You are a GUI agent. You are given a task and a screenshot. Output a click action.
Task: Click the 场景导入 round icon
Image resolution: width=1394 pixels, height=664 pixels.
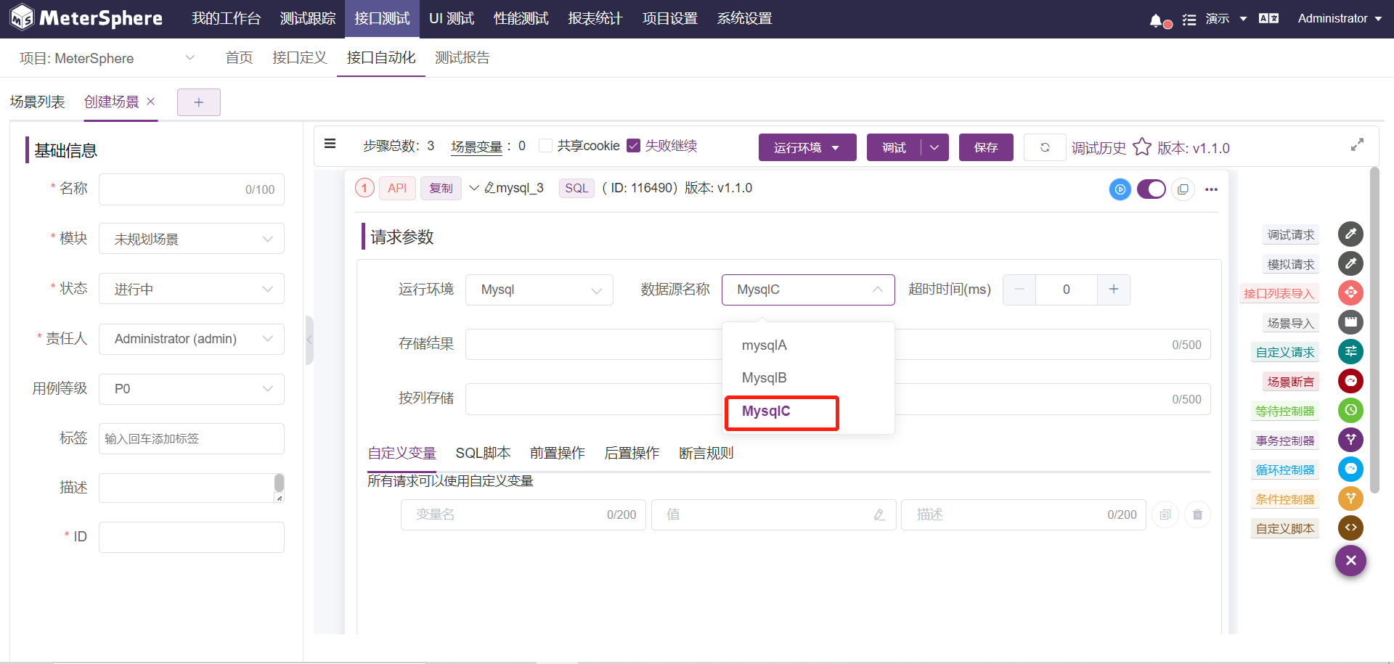pos(1350,322)
